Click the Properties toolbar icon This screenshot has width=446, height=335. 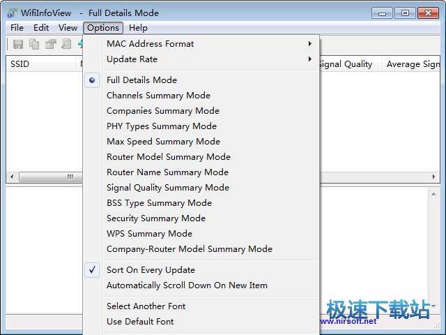pyautogui.click(x=51, y=44)
